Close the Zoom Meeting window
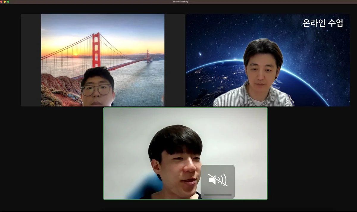The width and height of the screenshot is (357, 212). [x=1, y=2]
